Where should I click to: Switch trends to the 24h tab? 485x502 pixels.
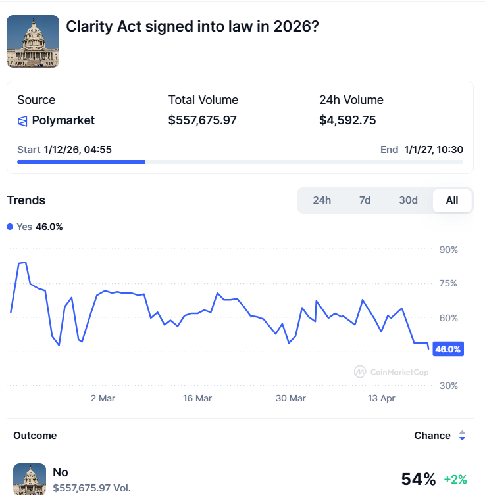(322, 200)
